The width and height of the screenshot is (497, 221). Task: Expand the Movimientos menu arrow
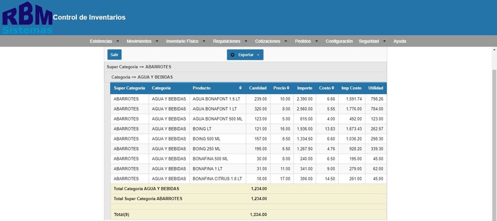(157, 41)
